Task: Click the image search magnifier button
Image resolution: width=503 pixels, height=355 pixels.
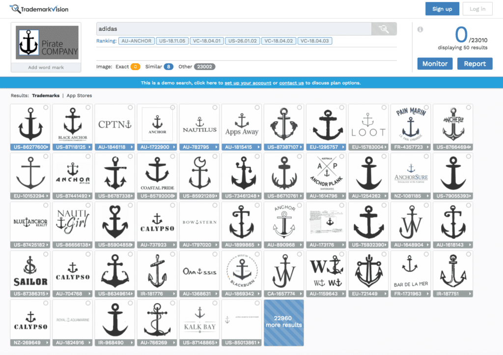Action: tap(384, 29)
